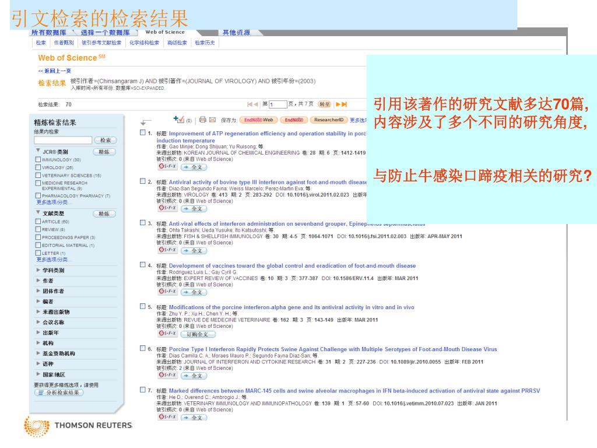Click the previous page arrow in pagination
Viewport: 597px width, 448px height.
(256, 104)
